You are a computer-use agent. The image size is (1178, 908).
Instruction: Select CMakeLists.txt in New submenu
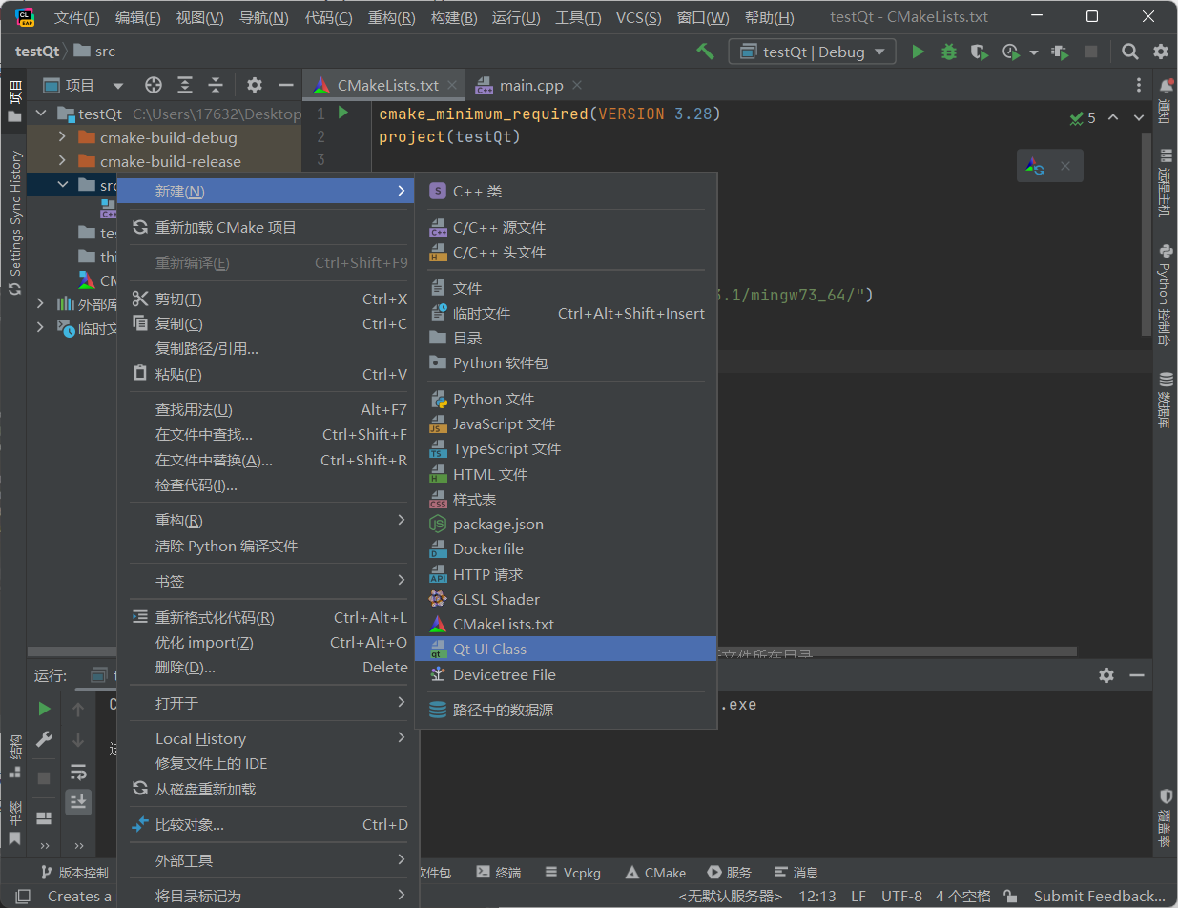pyautogui.click(x=566, y=624)
